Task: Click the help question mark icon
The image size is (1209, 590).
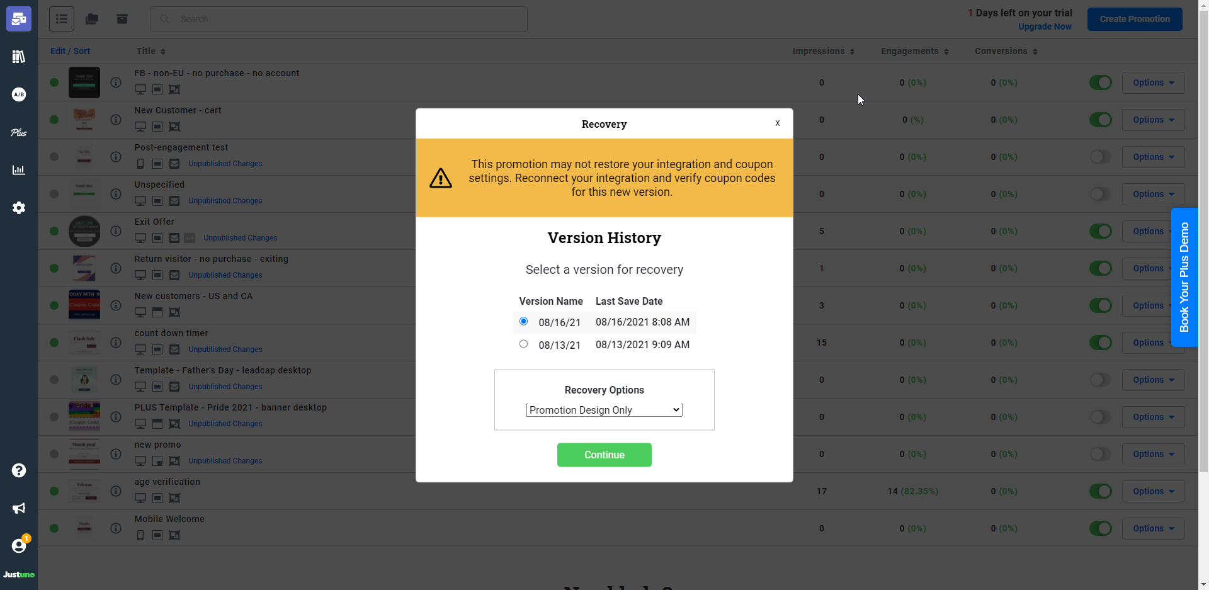Action: point(19,470)
